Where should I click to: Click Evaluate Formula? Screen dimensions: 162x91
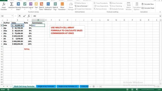coord(116,9)
